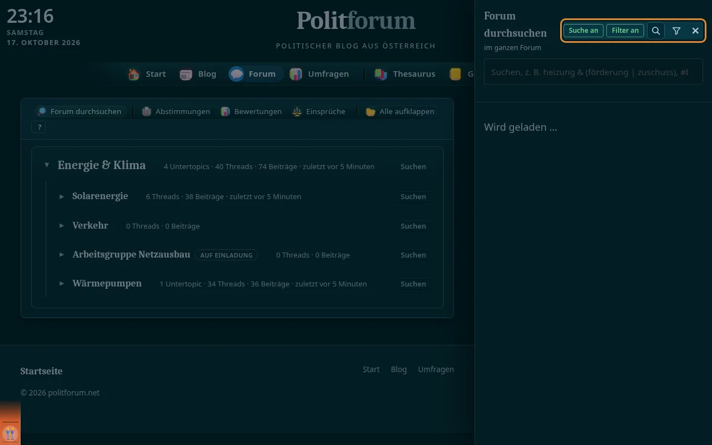Image resolution: width=712 pixels, height=445 pixels.
Task: Click Suchen in the Verkehr row
Action: pyautogui.click(x=413, y=226)
